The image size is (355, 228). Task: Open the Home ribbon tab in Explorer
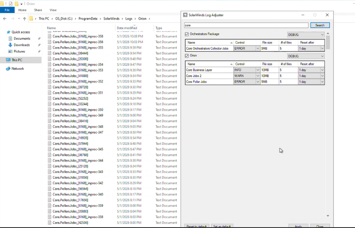point(22,10)
